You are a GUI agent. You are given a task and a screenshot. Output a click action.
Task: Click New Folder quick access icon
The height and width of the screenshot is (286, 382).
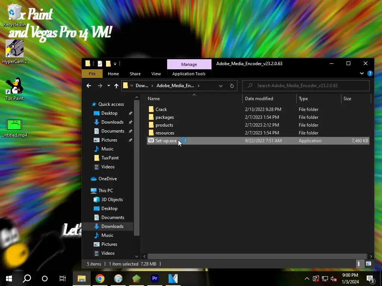click(x=109, y=64)
